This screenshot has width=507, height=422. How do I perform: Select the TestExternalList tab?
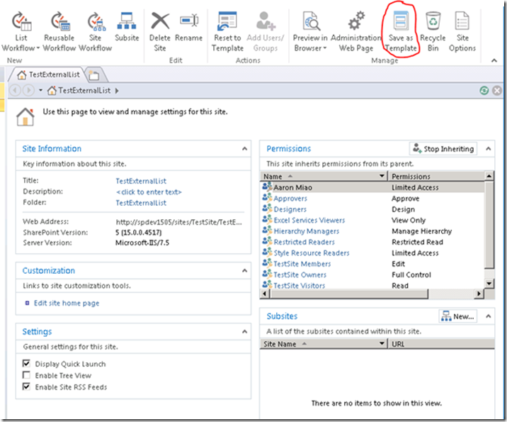coord(48,74)
